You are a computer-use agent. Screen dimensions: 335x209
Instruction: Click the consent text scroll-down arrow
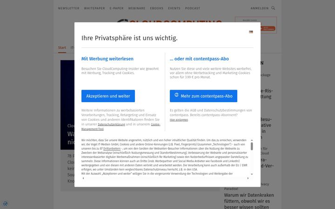(252, 174)
